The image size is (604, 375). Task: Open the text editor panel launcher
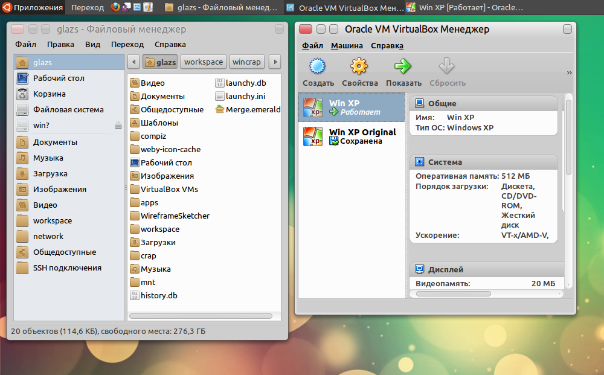coord(149,7)
